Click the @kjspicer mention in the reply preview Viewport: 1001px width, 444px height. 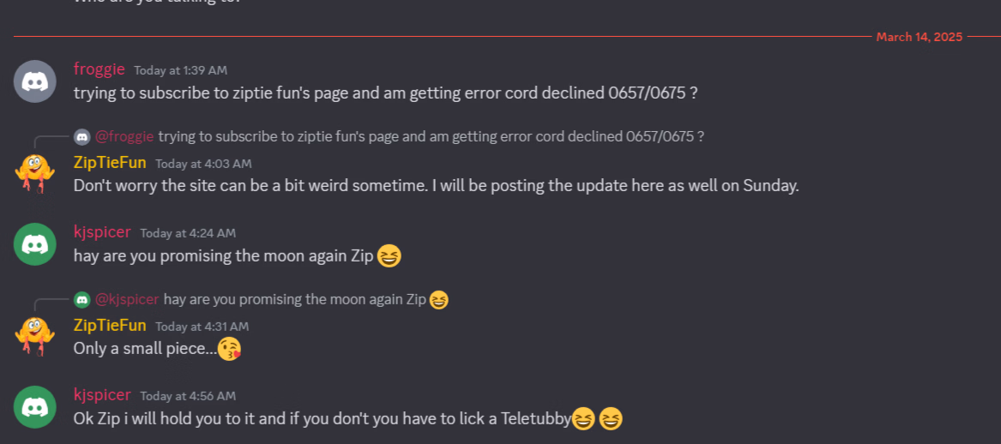click(127, 299)
